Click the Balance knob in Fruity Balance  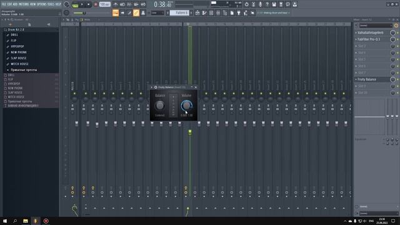(160, 106)
